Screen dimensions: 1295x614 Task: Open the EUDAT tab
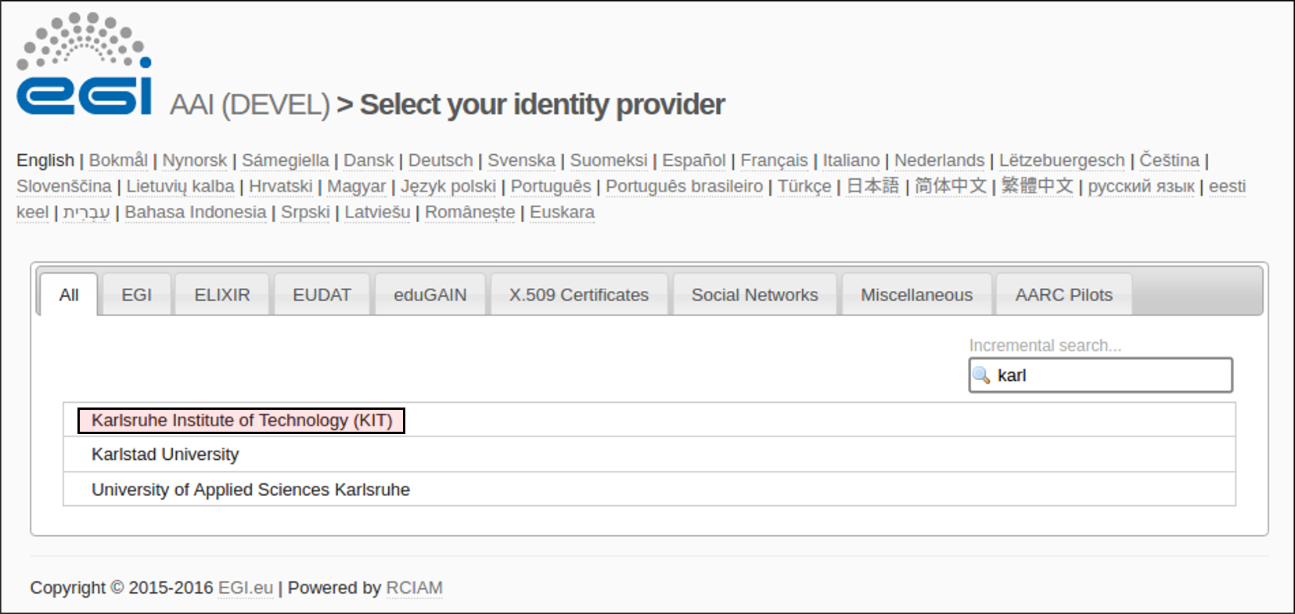[x=322, y=295]
